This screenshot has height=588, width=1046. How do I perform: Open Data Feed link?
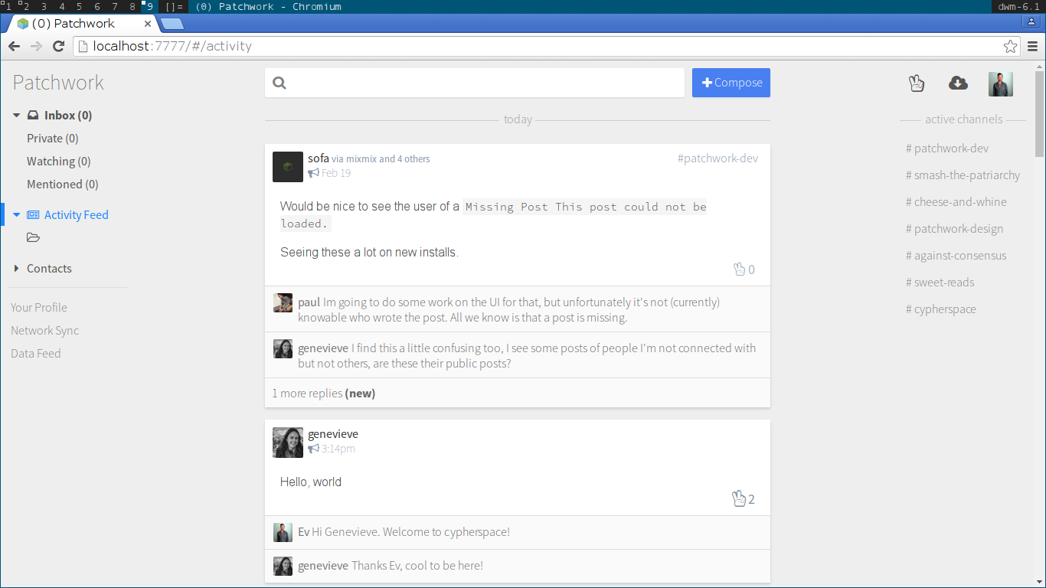coord(35,354)
